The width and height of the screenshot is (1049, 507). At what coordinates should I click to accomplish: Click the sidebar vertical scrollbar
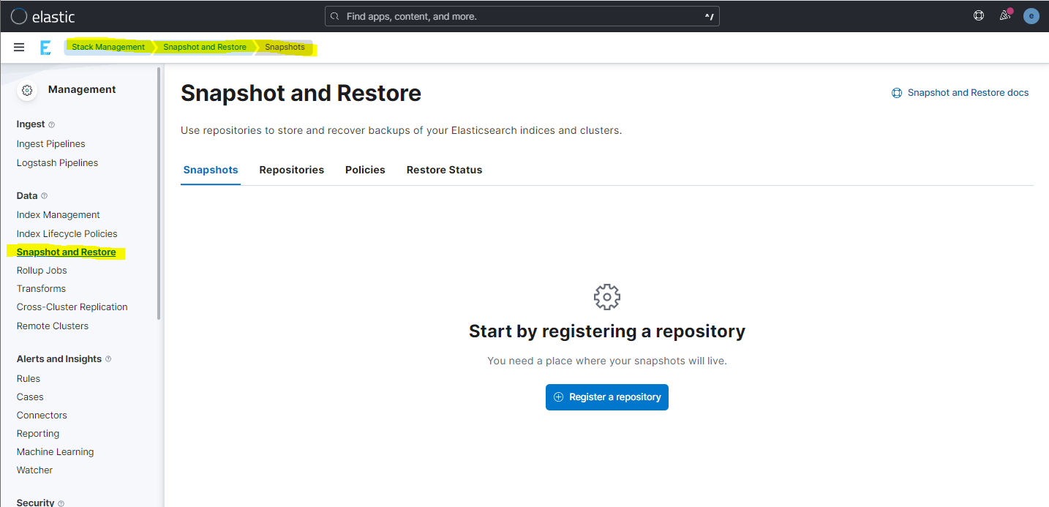(x=159, y=194)
